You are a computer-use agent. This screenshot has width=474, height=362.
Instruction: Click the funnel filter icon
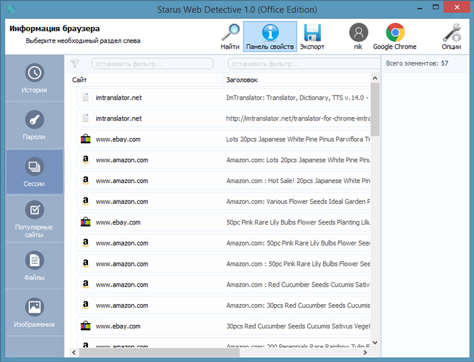point(75,63)
